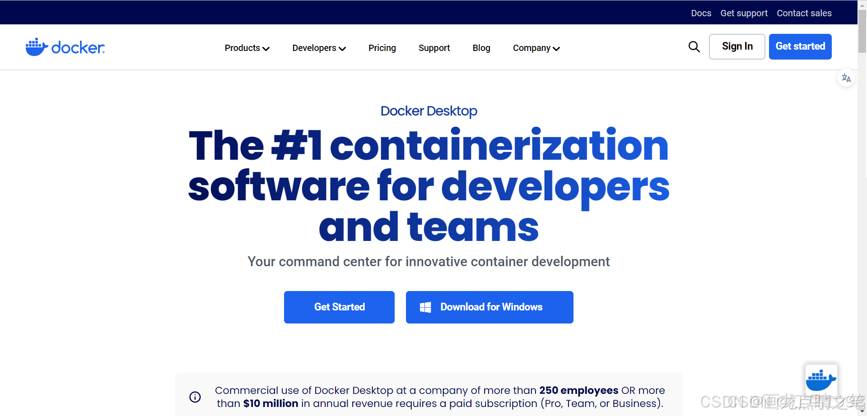This screenshot has width=867, height=416.
Task: Click the '$10 million' bold text
Action: point(270,403)
